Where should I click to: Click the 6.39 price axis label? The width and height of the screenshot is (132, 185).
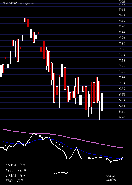(x=122, y=111)
